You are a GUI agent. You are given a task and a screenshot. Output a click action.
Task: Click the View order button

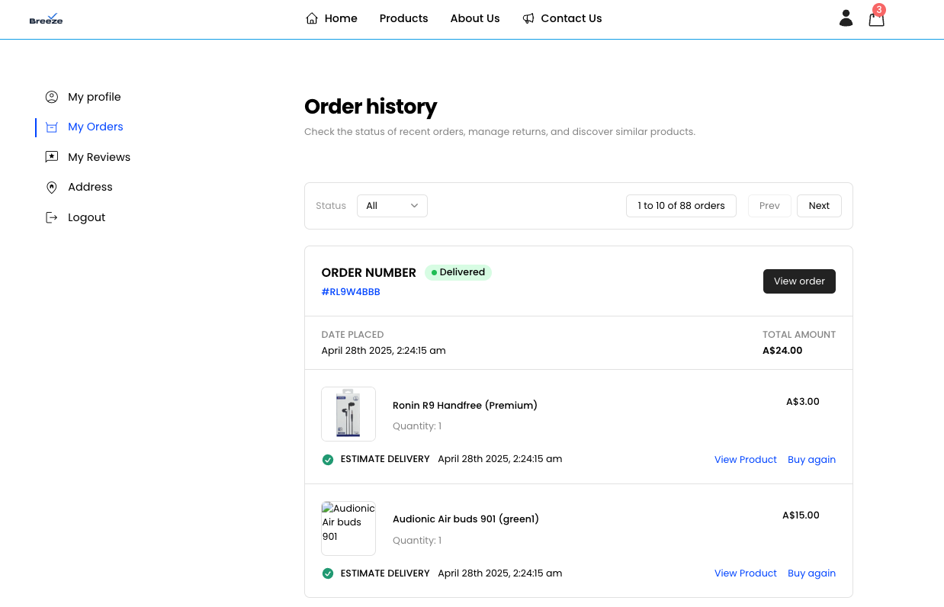point(799,281)
